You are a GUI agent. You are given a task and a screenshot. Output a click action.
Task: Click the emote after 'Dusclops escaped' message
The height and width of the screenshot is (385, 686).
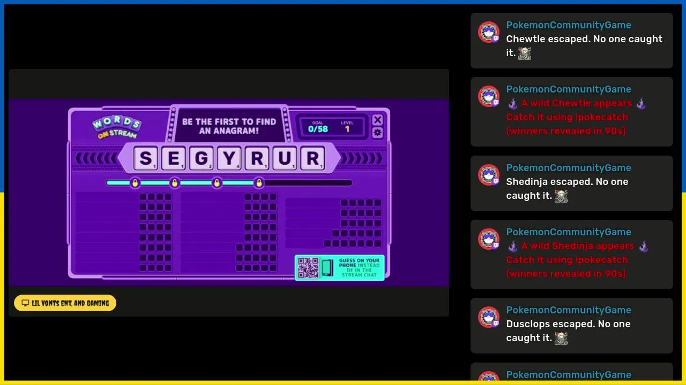(561, 338)
